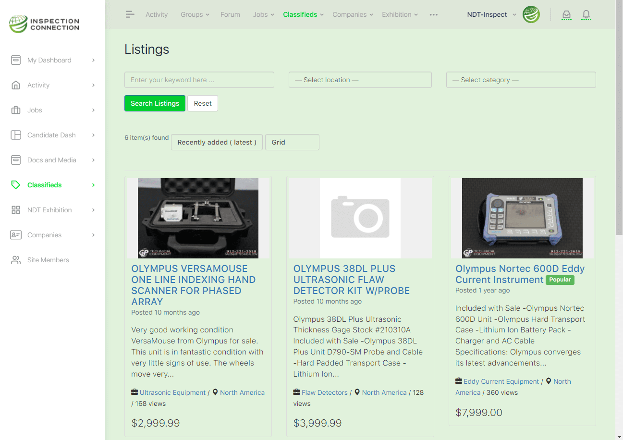Click the Popular badge on Nortec listing
The image size is (623, 440).
click(x=560, y=280)
